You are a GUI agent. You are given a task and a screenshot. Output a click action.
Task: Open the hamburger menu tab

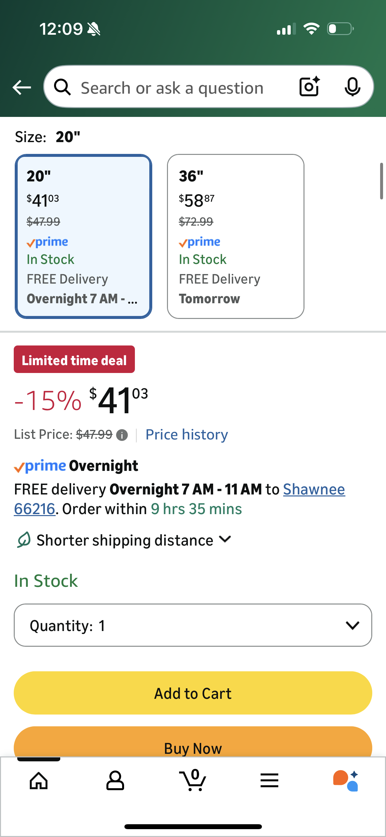click(x=269, y=781)
